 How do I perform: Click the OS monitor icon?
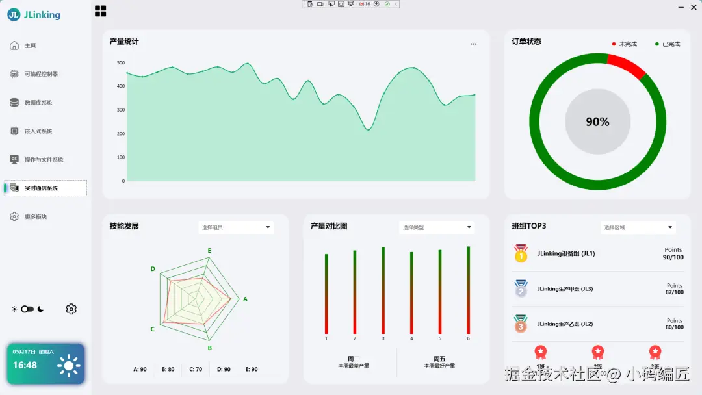click(14, 159)
